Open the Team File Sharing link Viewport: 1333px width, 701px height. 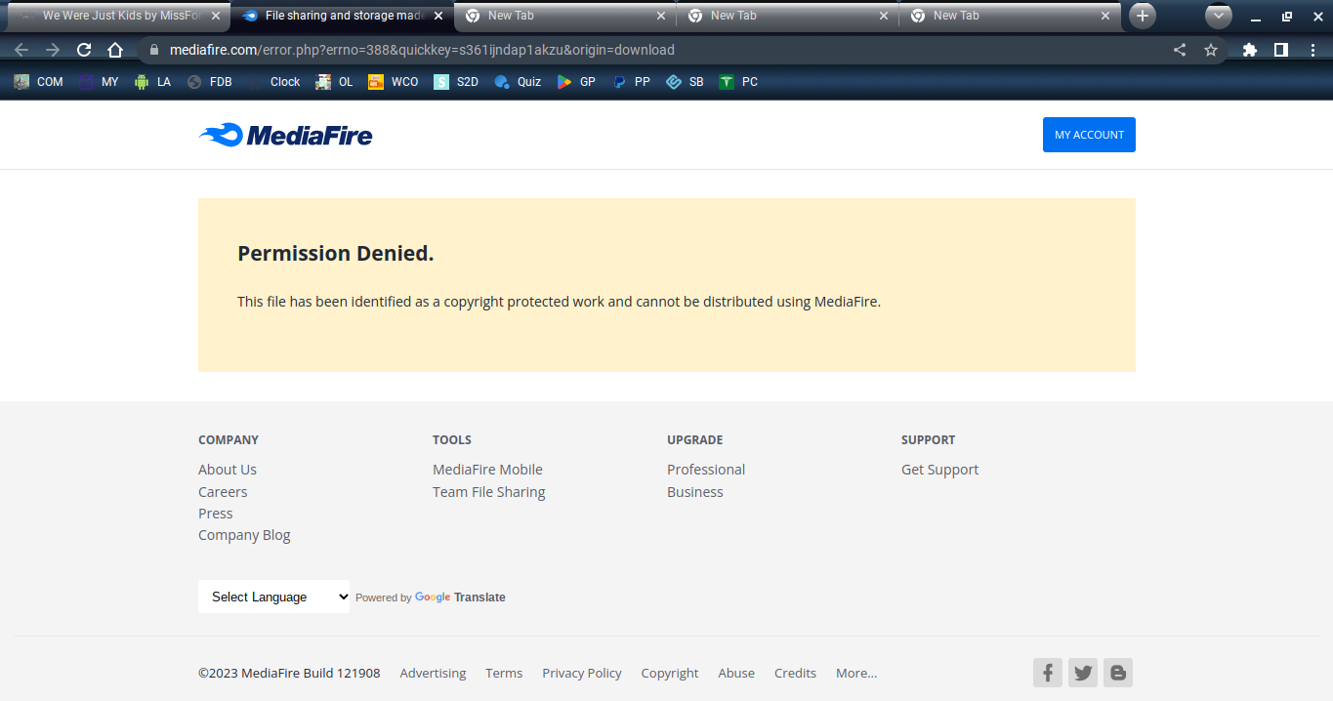tap(489, 492)
